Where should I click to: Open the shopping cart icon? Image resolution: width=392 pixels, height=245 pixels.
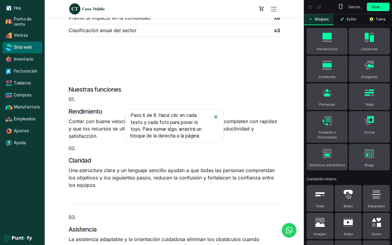point(262,9)
